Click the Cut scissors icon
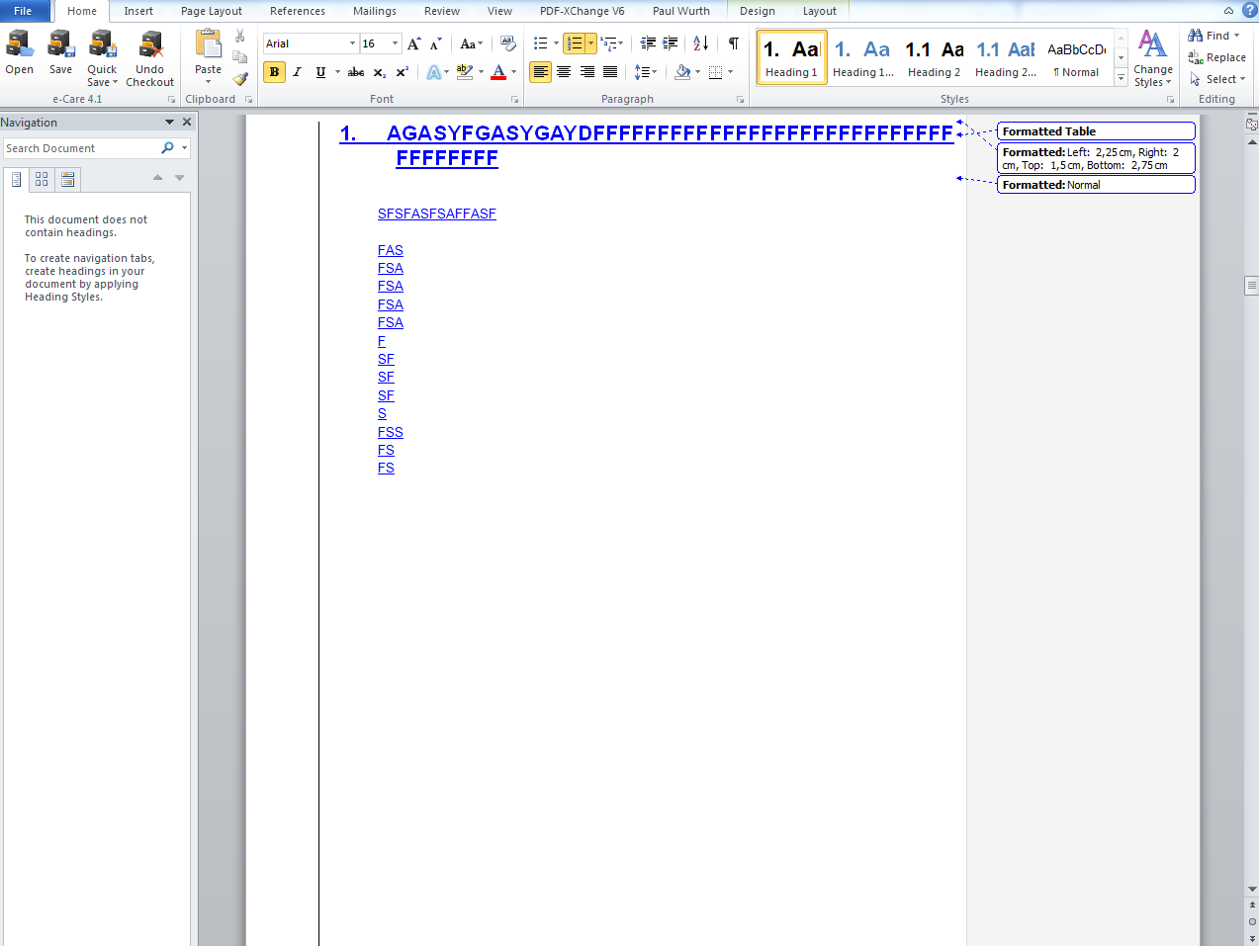This screenshot has height=946, width=1259. [240, 36]
